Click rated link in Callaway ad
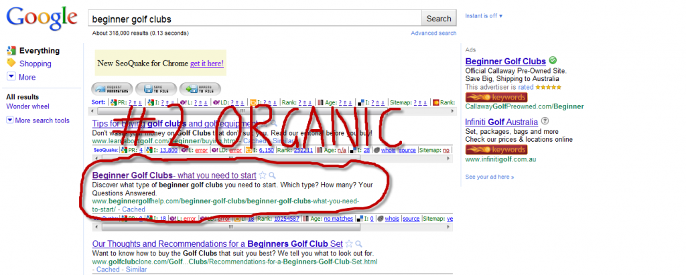Viewport: 686px width, 275px height. click(x=525, y=87)
